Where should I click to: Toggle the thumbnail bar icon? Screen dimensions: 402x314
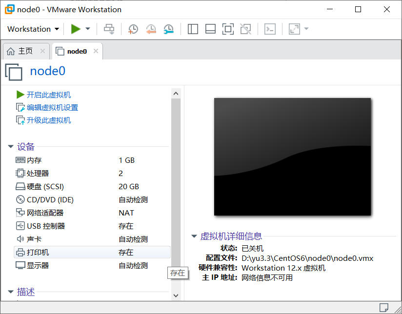(210, 29)
